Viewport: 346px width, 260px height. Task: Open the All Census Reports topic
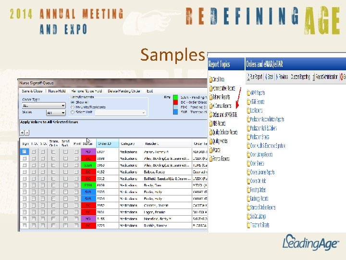(222, 105)
